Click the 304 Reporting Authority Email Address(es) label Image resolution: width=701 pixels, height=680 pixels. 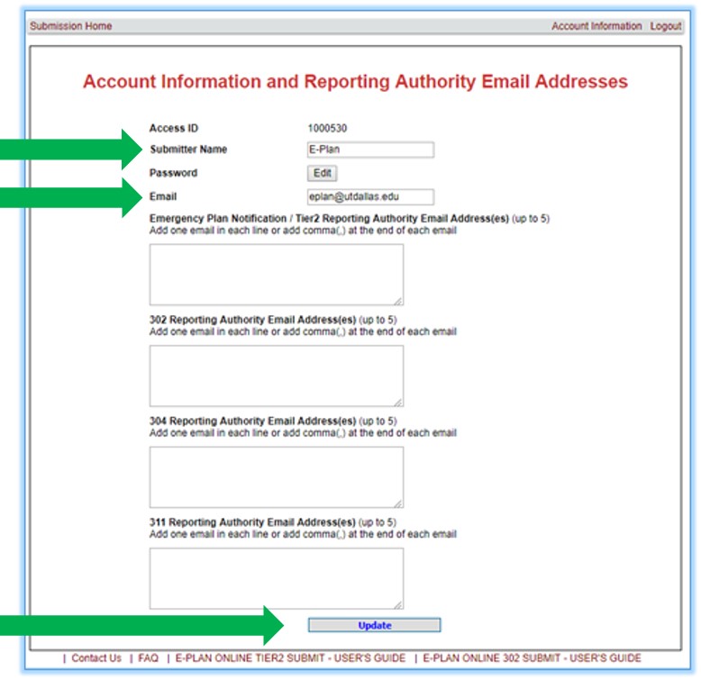click(x=252, y=422)
